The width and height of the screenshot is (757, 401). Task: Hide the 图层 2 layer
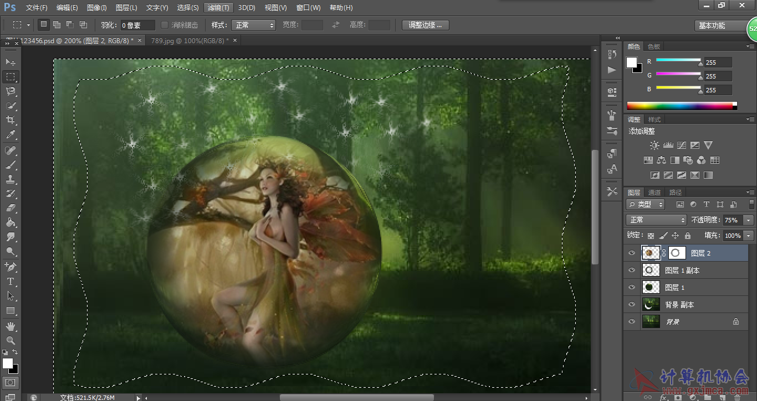(632, 253)
